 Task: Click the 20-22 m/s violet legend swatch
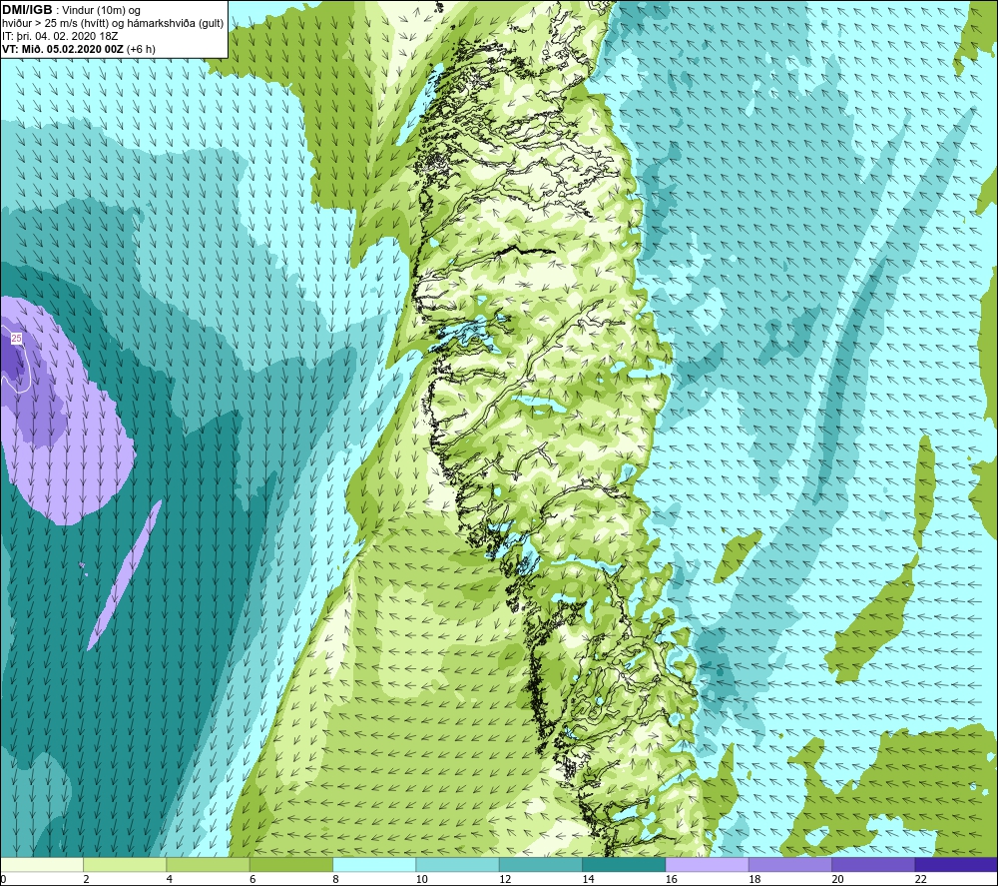coord(873,864)
